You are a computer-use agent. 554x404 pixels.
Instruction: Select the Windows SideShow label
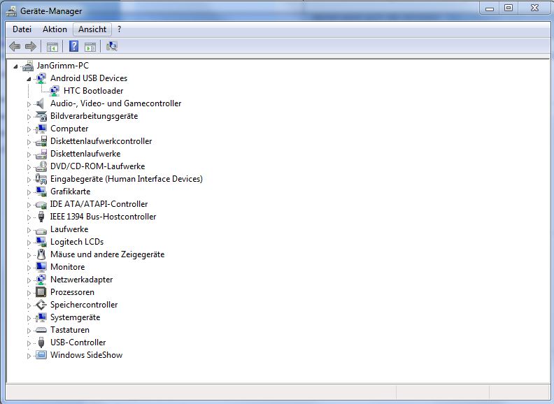pyautogui.click(x=87, y=355)
